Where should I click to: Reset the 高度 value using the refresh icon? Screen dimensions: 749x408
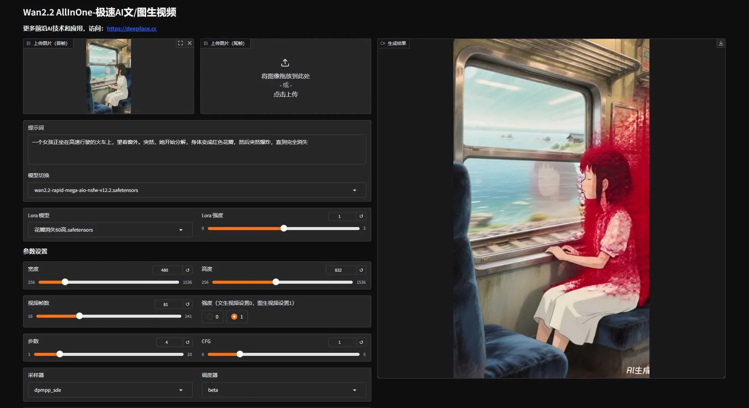coord(361,270)
